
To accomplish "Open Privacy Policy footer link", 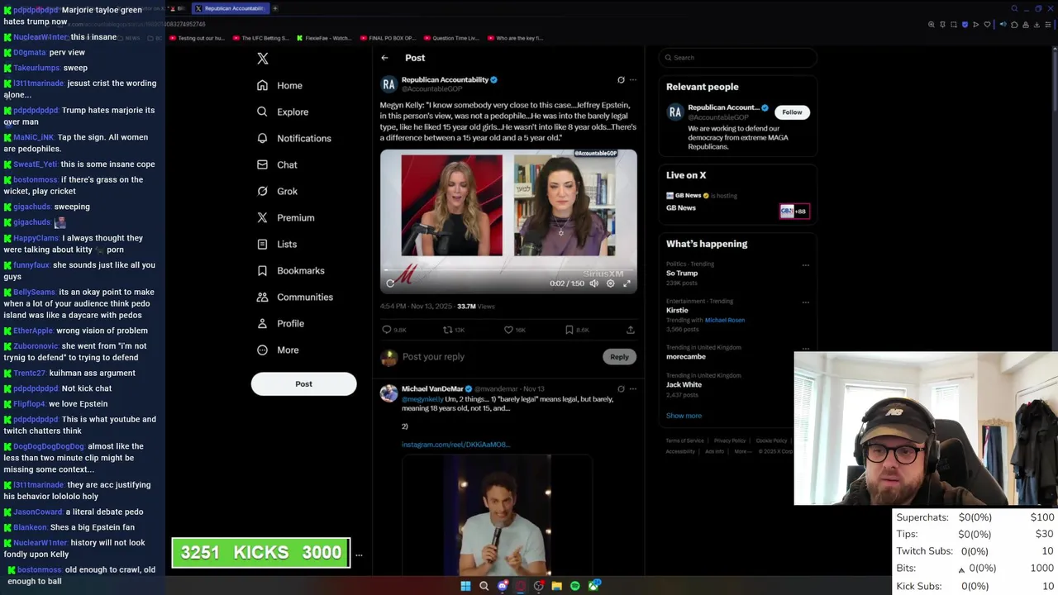I will [730, 440].
